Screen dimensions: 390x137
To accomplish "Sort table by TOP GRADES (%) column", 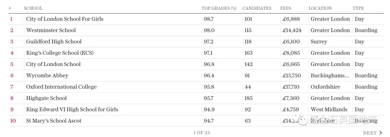I will [x=219, y=8].
